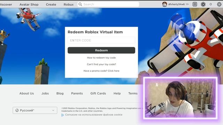Viewport: 223px width, 125px height.
Task: Expand the Русский language dropdown
Action: (35, 110)
